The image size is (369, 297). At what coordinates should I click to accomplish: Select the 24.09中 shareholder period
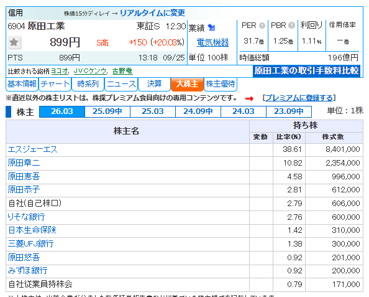point(198,111)
